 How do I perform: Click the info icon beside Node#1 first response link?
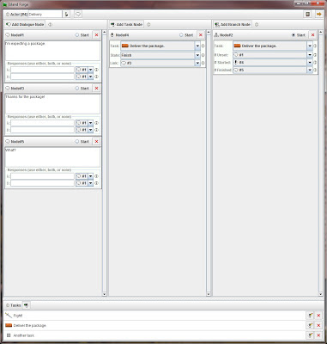(x=96, y=70)
